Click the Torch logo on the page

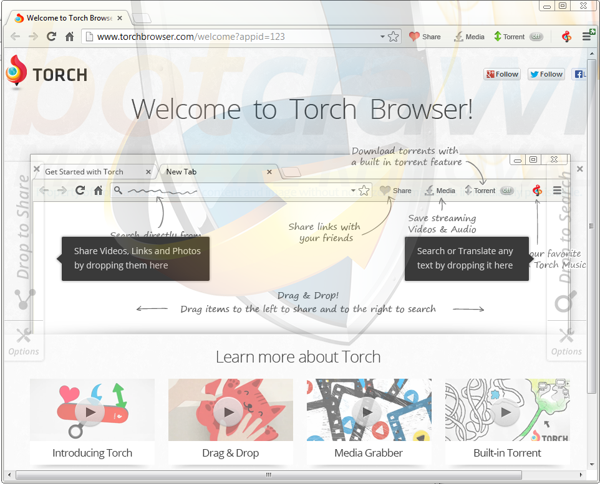(46, 73)
